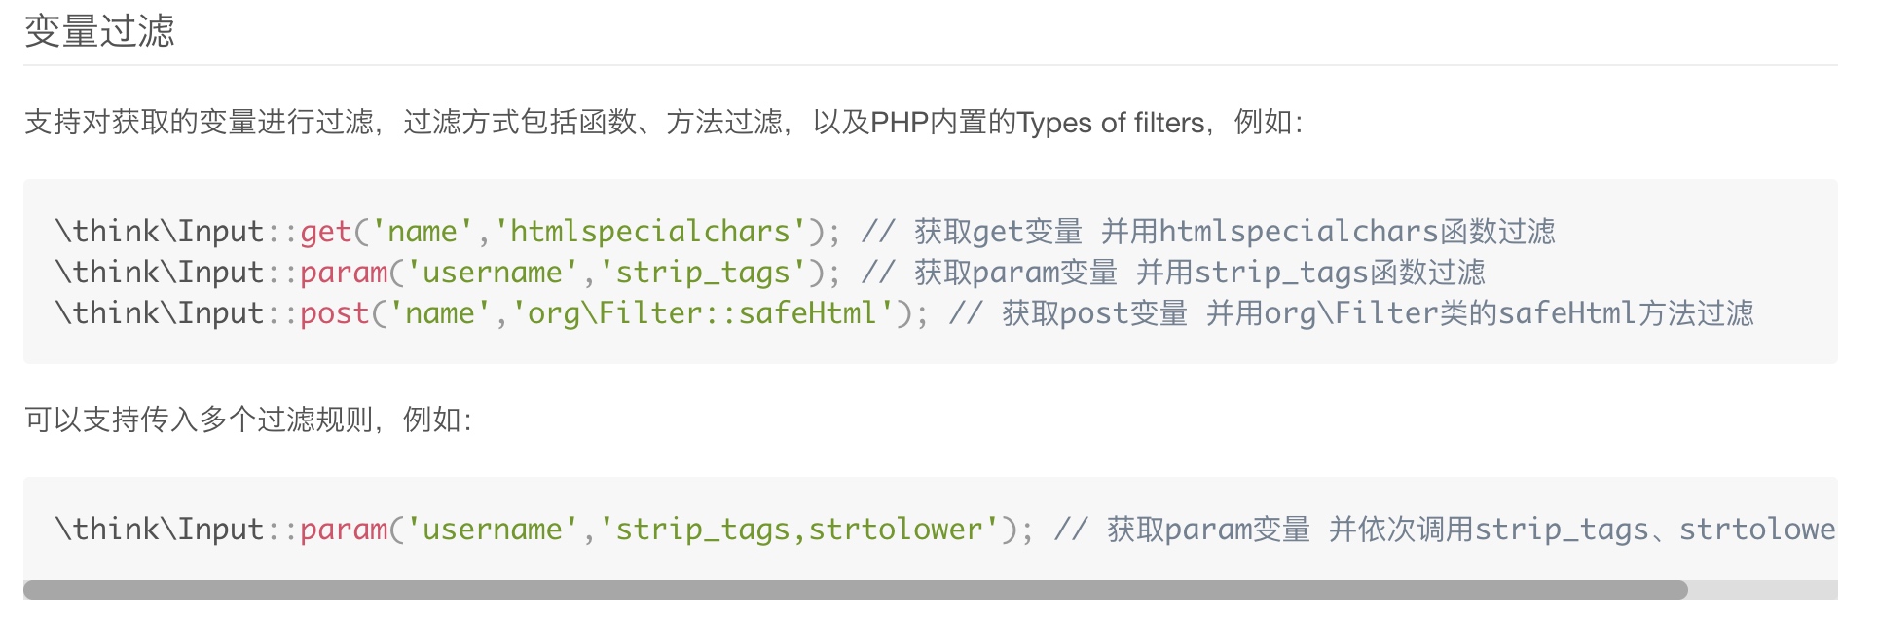Click the 变量过滤 section heading
1877x621 pixels.
[x=99, y=30]
